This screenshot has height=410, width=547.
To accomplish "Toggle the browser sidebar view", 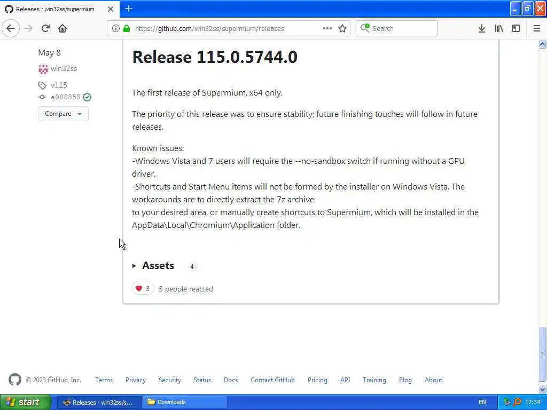I will tap(516, 28).
